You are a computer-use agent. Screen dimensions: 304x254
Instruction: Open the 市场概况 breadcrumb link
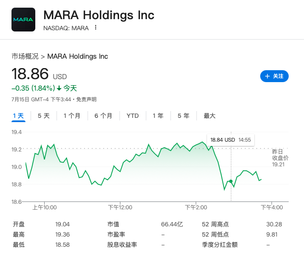point(25,56)
